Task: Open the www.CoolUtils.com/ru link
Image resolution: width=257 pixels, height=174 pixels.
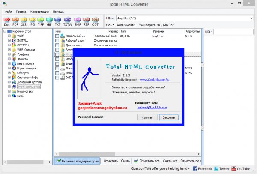Action: (155, 80)
